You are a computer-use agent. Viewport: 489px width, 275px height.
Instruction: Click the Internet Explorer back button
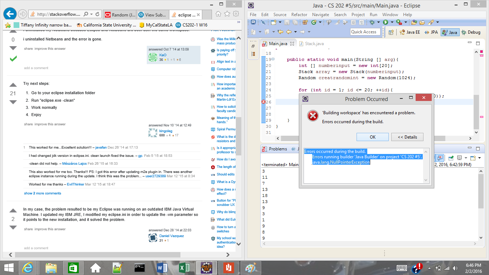[10, 14]
